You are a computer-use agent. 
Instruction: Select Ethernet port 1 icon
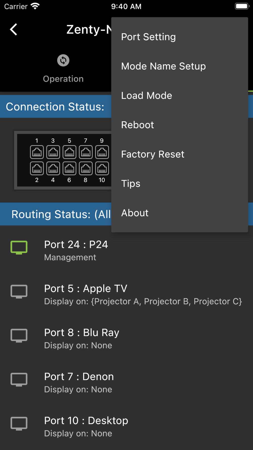(37, 152)
